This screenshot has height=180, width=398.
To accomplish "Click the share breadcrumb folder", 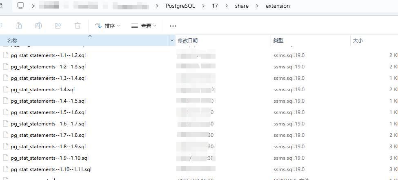I will coord(242,6).
